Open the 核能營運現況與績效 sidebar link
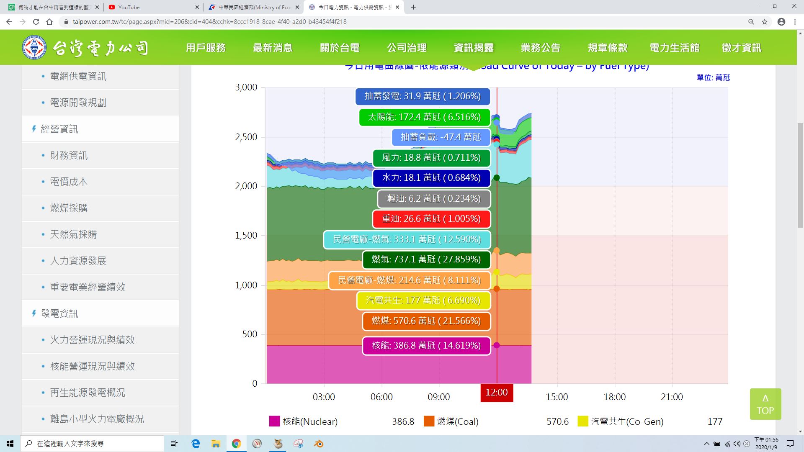Screen dimensions: 804x452 [92, 366]
